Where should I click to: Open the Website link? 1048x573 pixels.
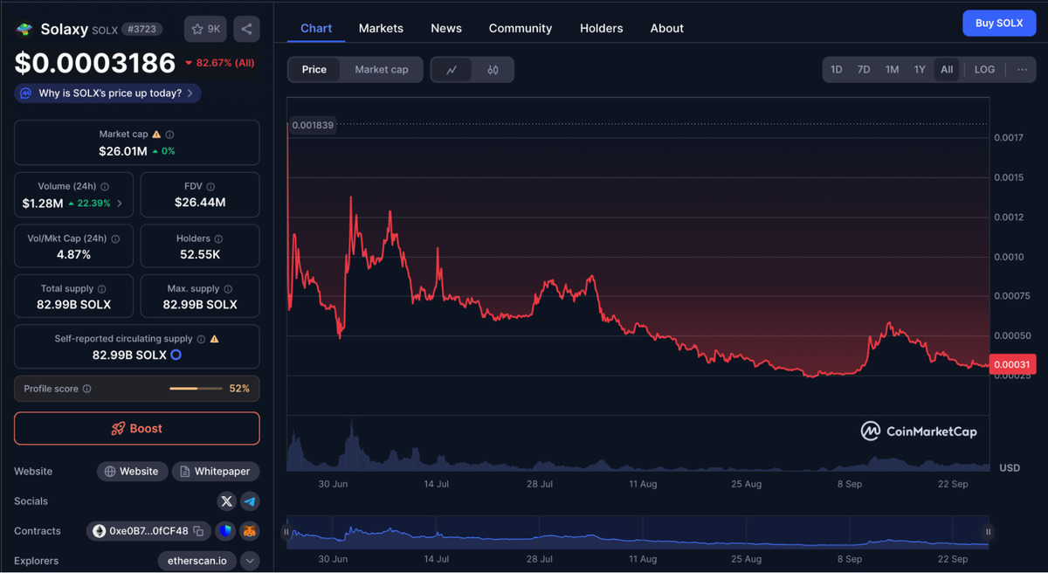coord(132,472)
